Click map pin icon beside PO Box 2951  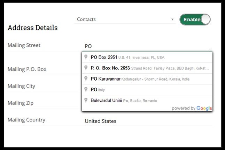86,57
